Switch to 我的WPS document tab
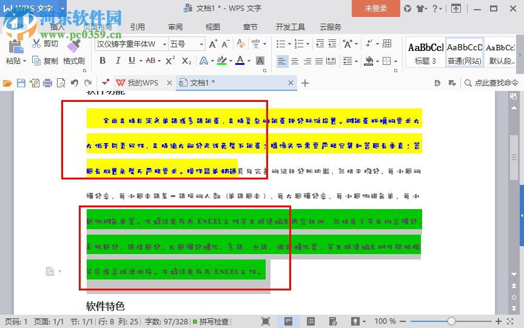524x328 pixels. pyautogui.click(x=143, y=83)
